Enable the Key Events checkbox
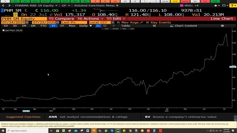237x133 pixels. 147,23
